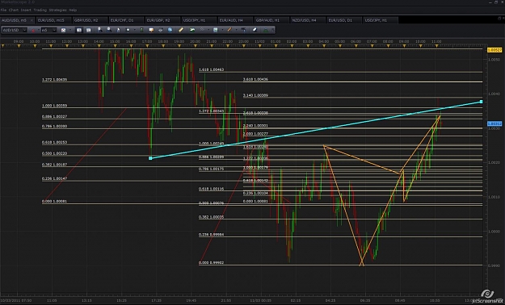Expand the arrow next to the pin tool

pos(208,30)
